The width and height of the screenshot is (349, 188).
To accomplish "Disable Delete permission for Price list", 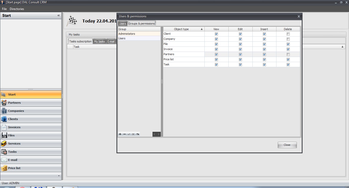I will point(288,60).
